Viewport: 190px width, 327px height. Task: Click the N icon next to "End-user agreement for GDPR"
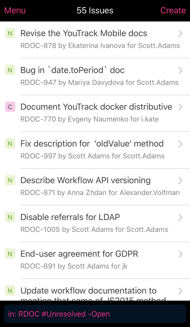10,254
